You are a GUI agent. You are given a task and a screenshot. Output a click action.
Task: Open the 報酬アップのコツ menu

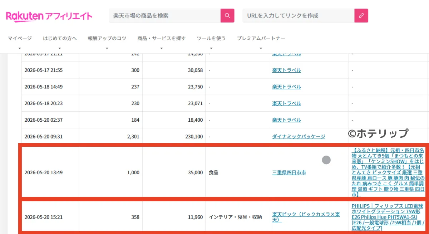[x=107, y=38]
